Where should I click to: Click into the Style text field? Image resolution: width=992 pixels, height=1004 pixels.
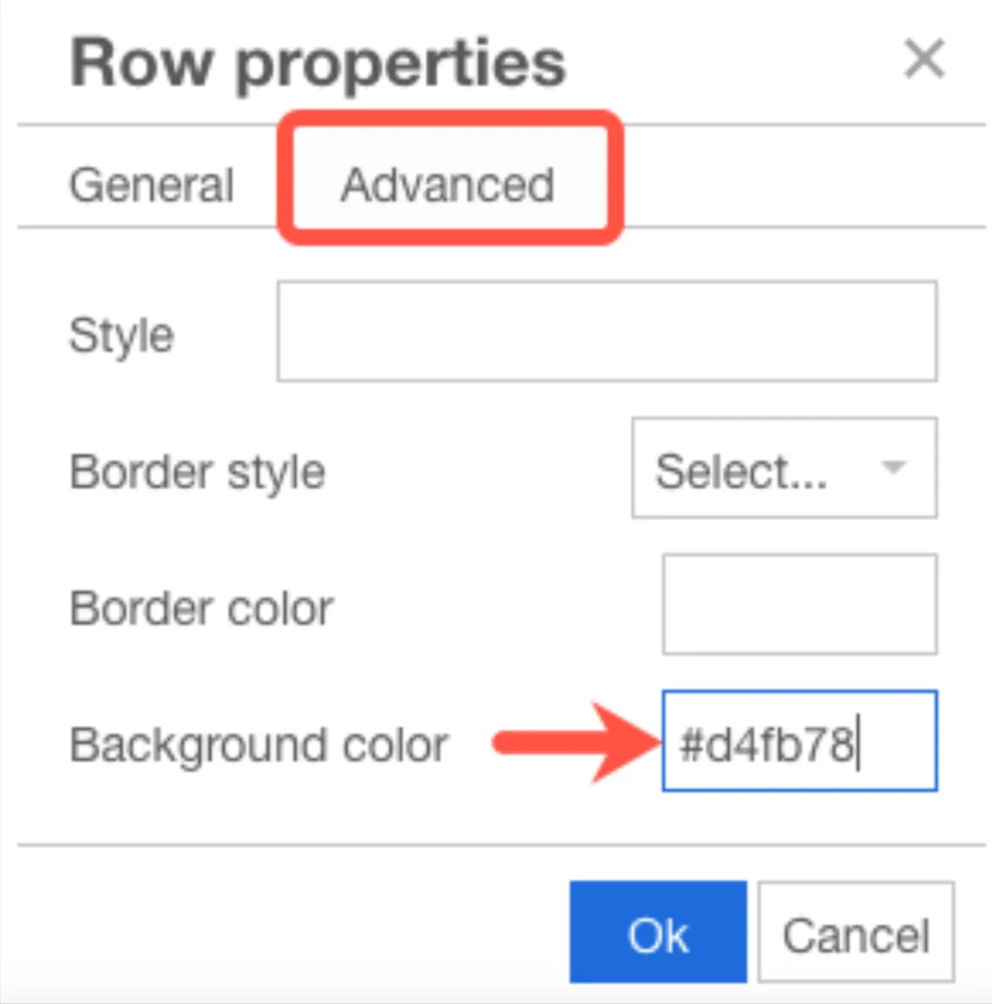click(607, 331)
